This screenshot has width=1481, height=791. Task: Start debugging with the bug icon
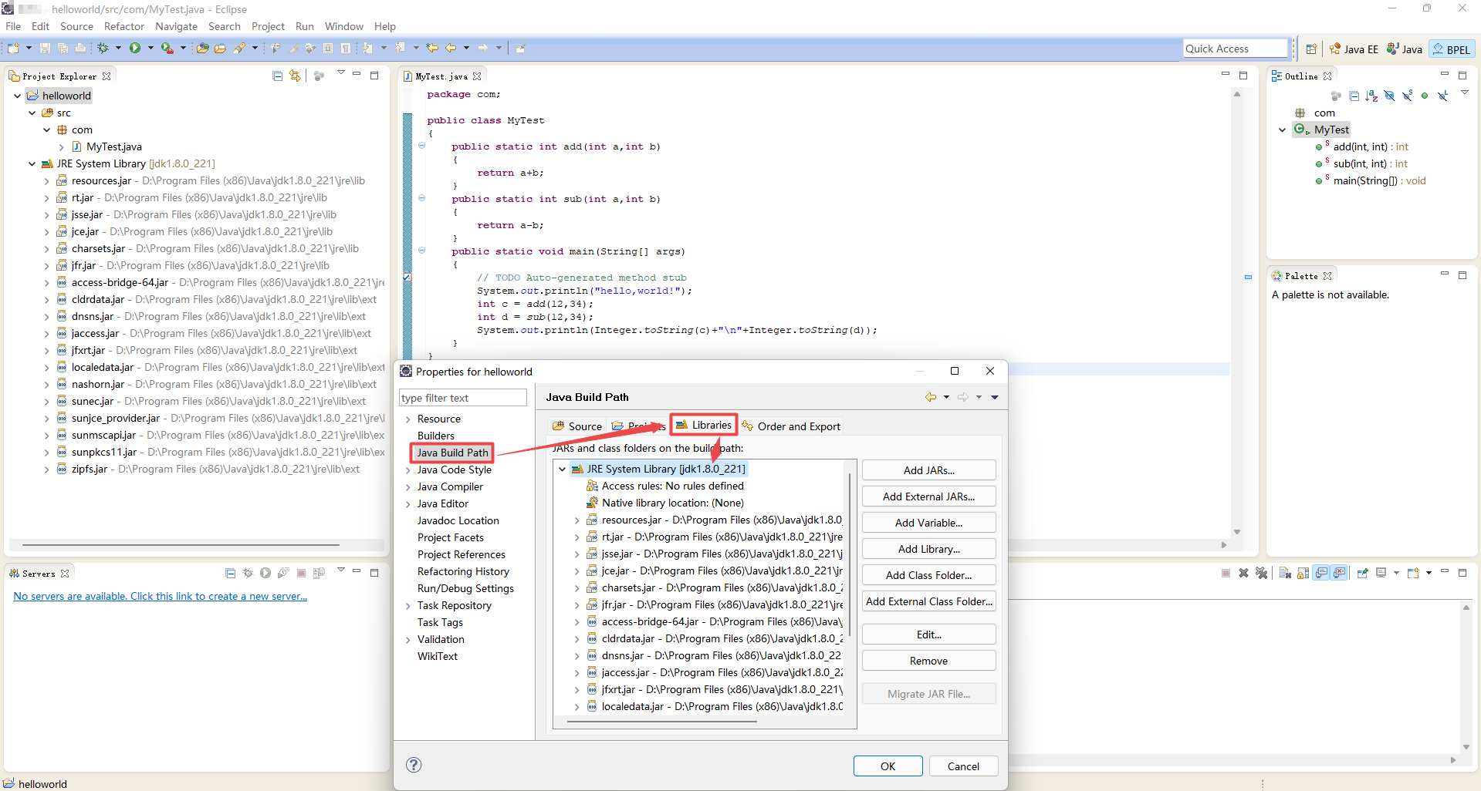tap(103, 48)
